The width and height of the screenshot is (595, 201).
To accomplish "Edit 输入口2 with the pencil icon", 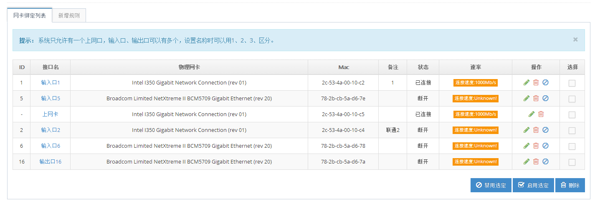I will point(527,130).
